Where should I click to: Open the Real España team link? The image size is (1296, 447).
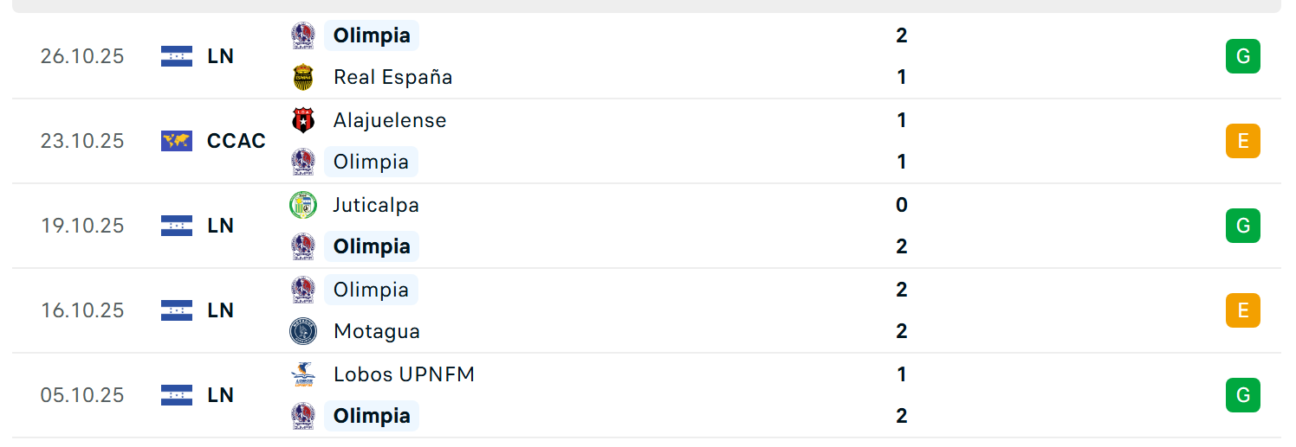(x=392, y=77)
